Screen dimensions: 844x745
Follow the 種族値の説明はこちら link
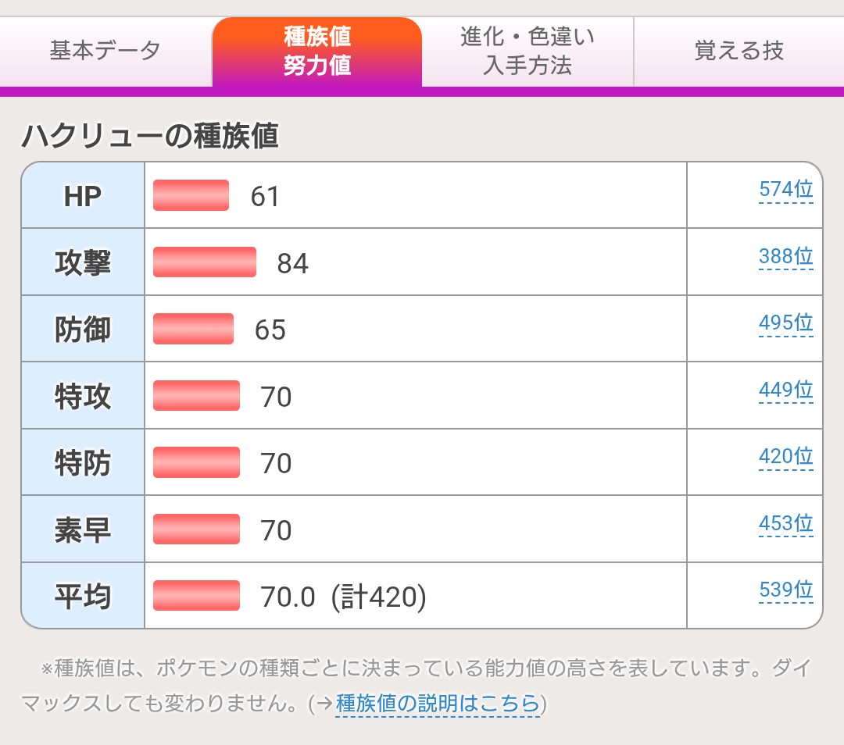[x=438, y=704]
